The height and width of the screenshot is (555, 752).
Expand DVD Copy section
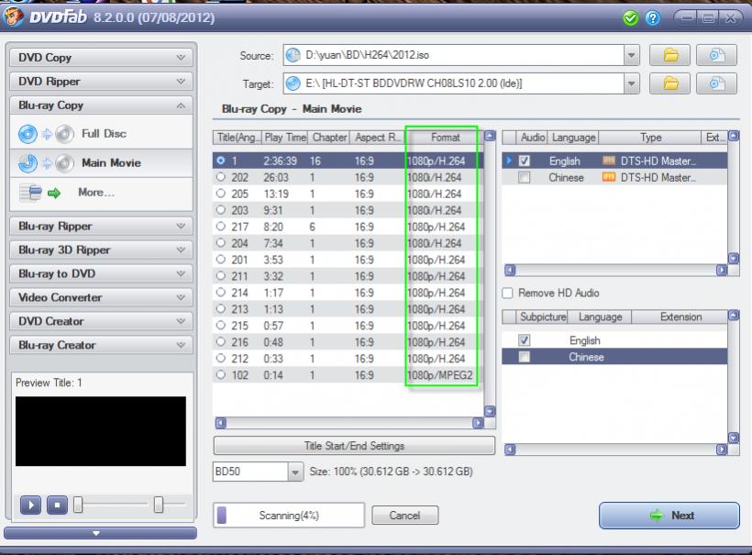[x=101, y=58]
